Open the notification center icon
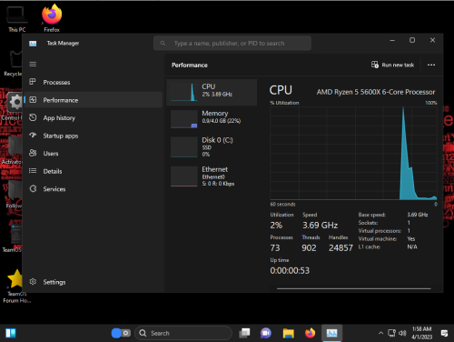This screenshot has height=342, width=454. point(444,333)
